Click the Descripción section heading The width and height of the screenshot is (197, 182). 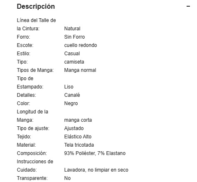click(36, 7)
